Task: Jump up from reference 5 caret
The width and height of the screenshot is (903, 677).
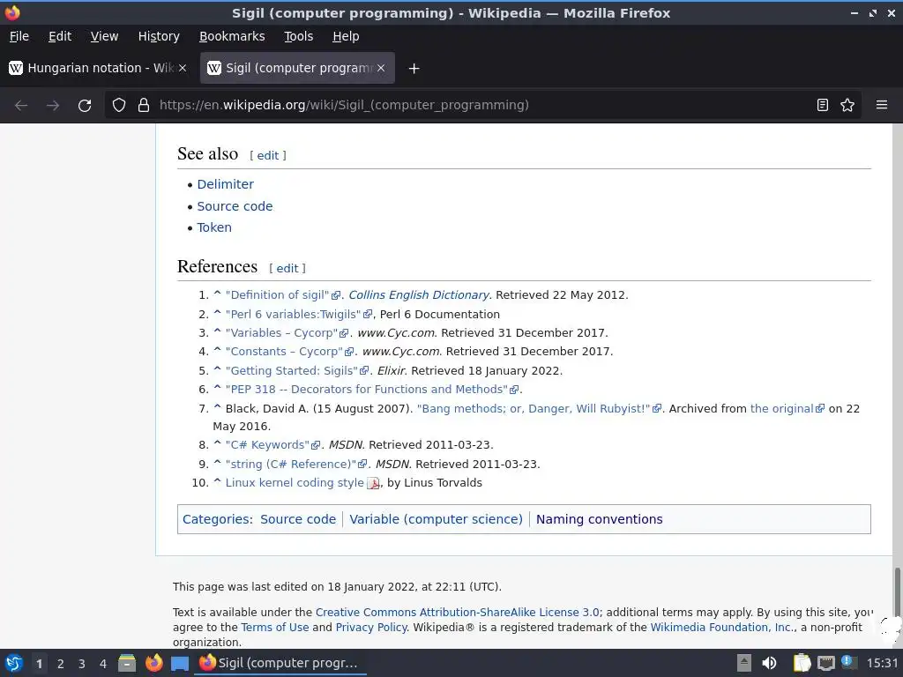Action: (217, 370)
